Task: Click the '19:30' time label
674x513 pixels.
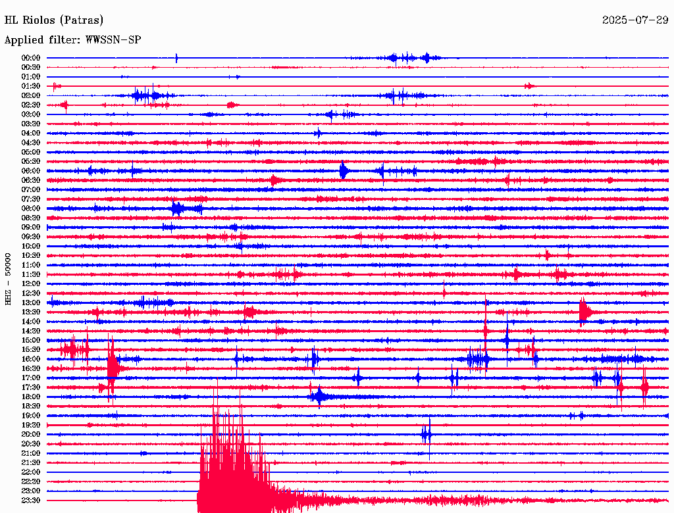Action: 31,426
